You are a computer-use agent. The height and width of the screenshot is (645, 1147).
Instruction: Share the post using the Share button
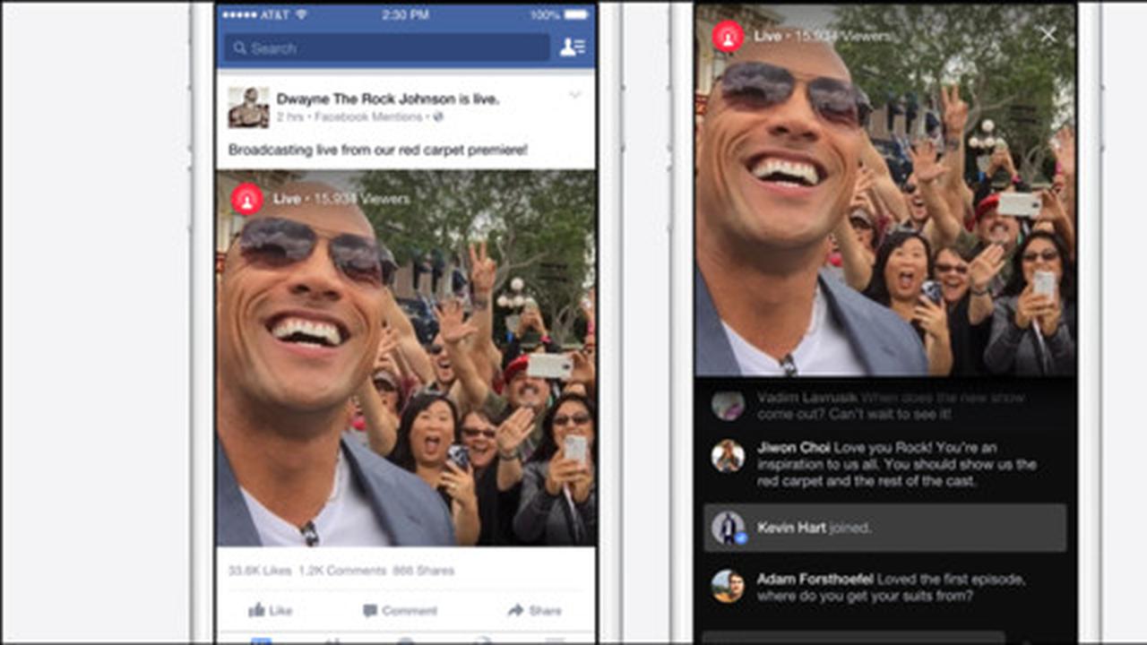[x=534, y=610]
